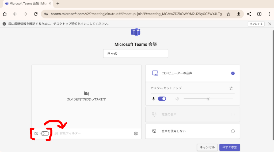Click the page vertical scrollbar

tap(273, 85)
